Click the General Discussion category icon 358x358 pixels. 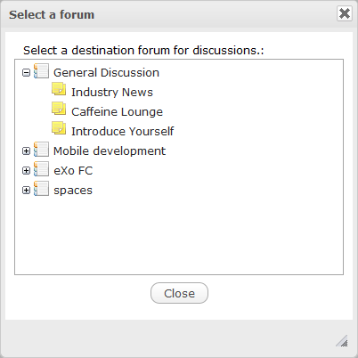(x=41, y=71)
